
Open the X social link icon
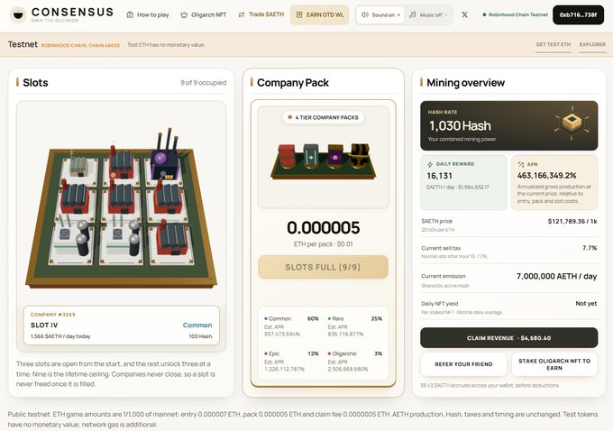click(x=465, y=14)
